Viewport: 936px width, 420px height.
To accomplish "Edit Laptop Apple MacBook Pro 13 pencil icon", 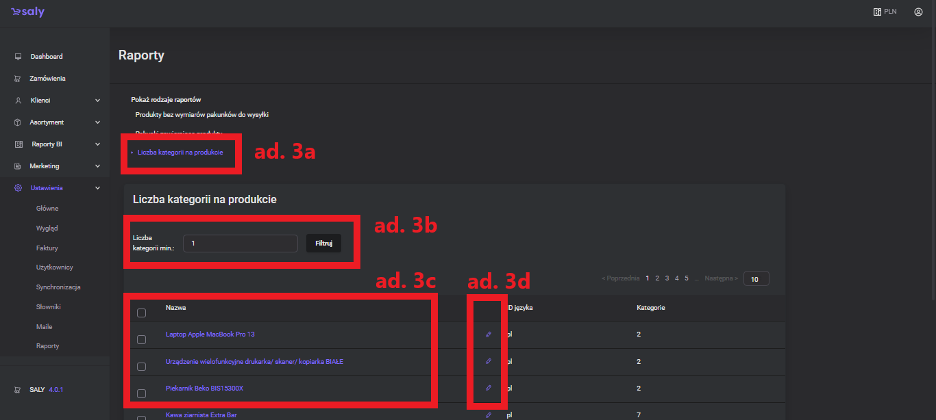I will pos(489,334).
